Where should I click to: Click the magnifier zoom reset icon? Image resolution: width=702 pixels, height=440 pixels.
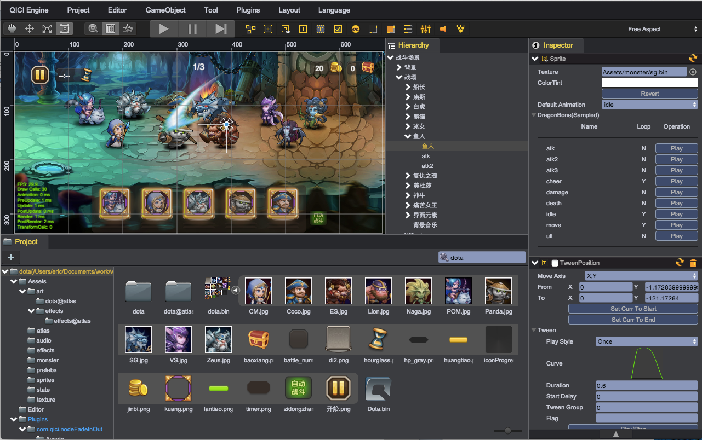click(x=93, y=29)
